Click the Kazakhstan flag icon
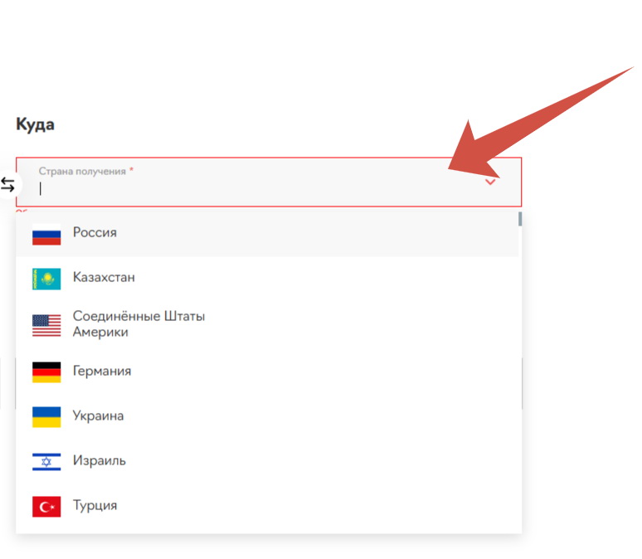 [46, 278]
